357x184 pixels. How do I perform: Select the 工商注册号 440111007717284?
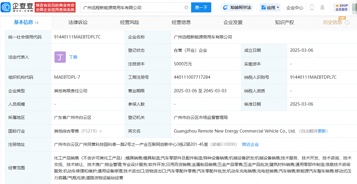pyautogui.click(x=192, y=77)
